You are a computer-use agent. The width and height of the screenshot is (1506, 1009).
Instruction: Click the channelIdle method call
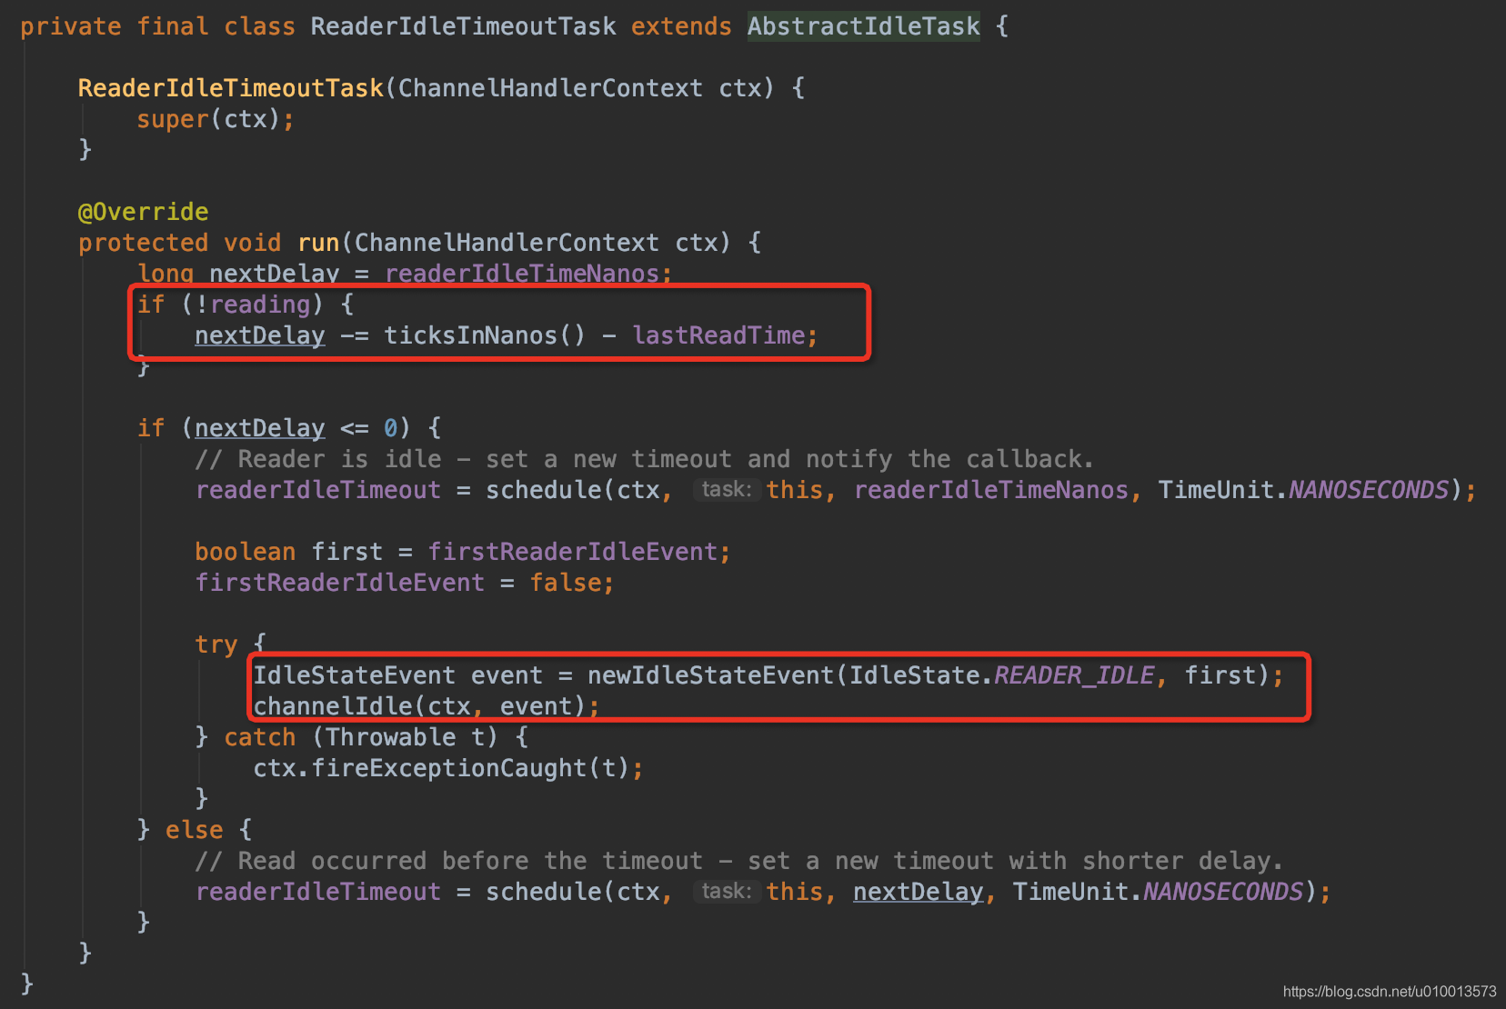332,706
